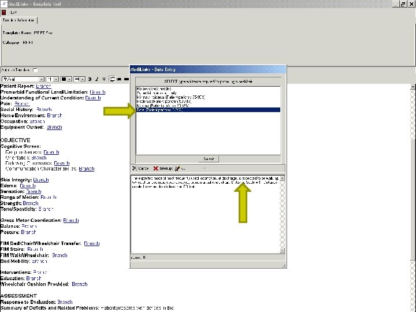Click Branch link for Wheelchair Cushion Provided
This screenshot has width=416, height=312.
coord(80,284)
